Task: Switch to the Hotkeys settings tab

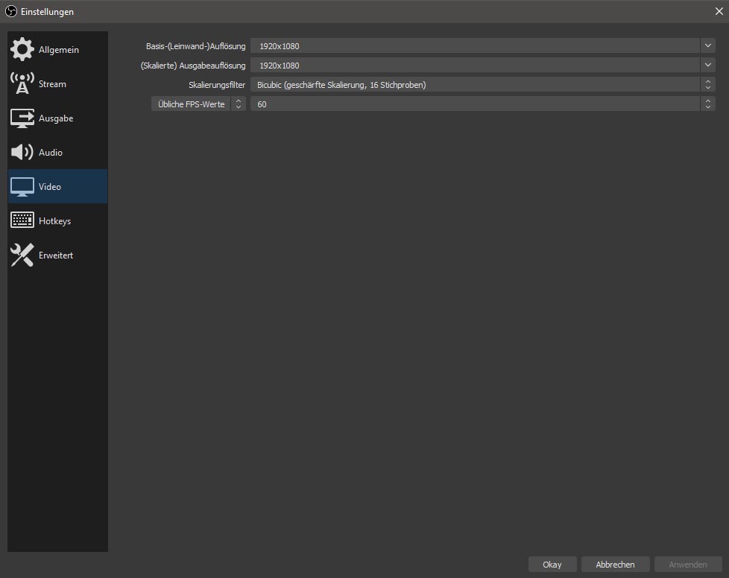Action: (54, 221)
